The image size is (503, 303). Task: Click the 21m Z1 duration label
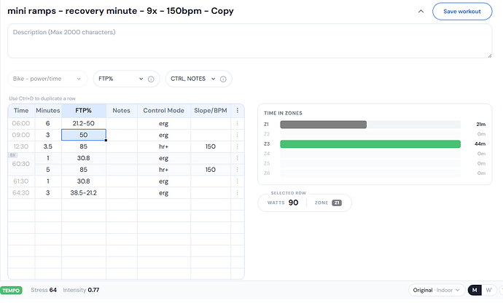pos(480,125)
